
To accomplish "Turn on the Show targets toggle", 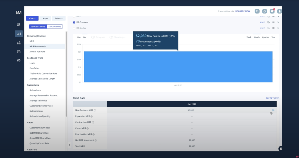I will click(111, 37).
